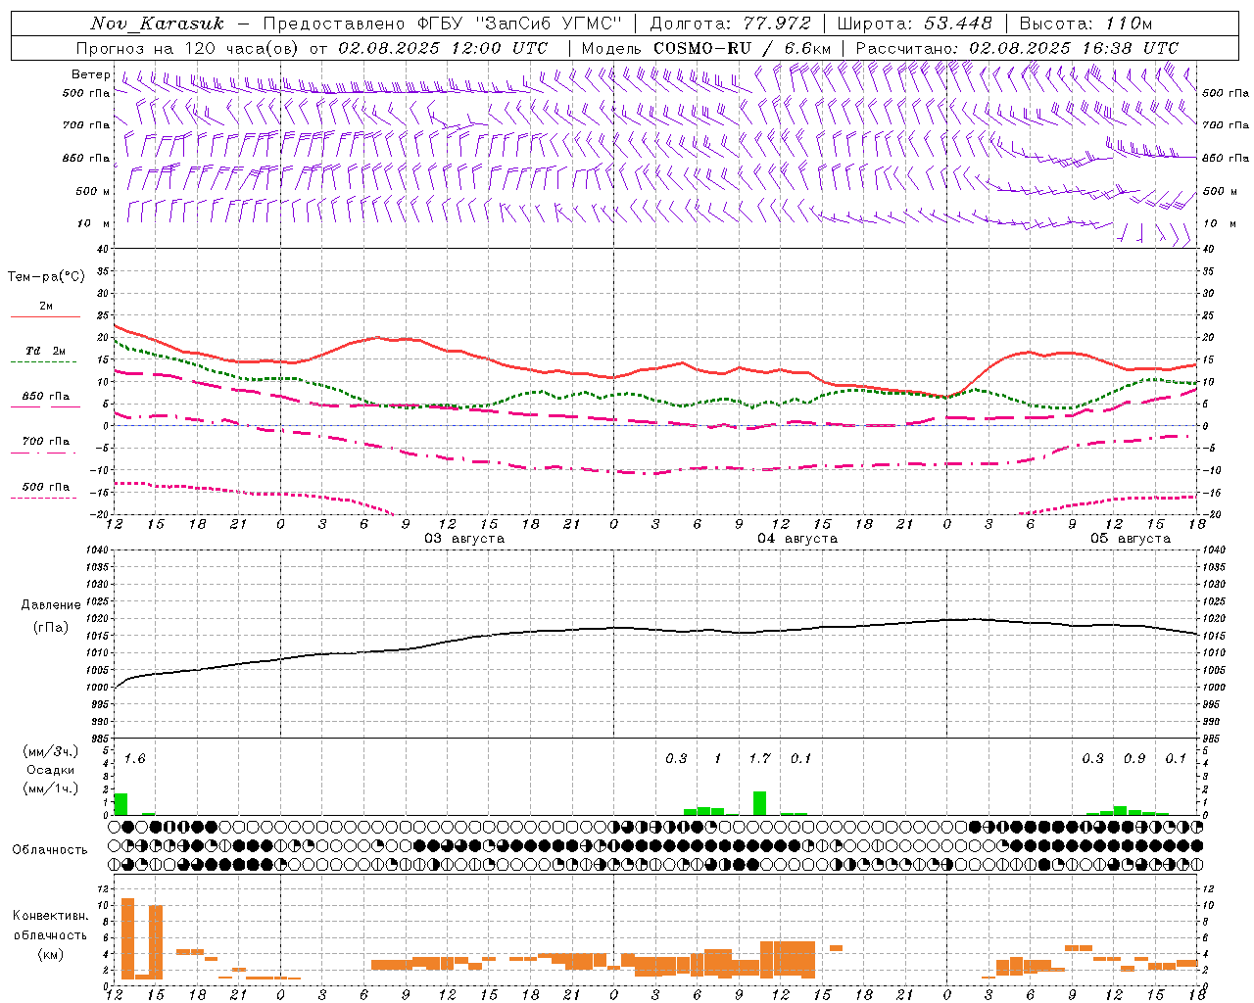Click the Nov_Karasuk station title

158,24
